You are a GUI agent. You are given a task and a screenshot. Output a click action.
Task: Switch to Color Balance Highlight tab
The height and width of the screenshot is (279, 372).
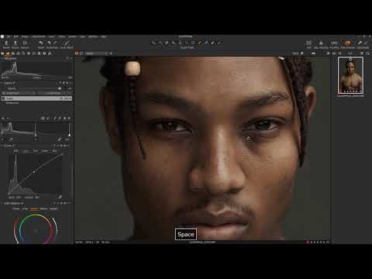[53, 208]
